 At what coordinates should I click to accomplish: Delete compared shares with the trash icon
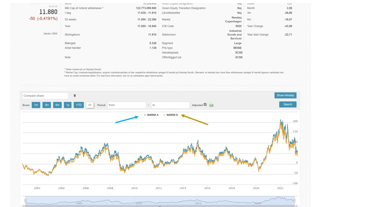75,95
